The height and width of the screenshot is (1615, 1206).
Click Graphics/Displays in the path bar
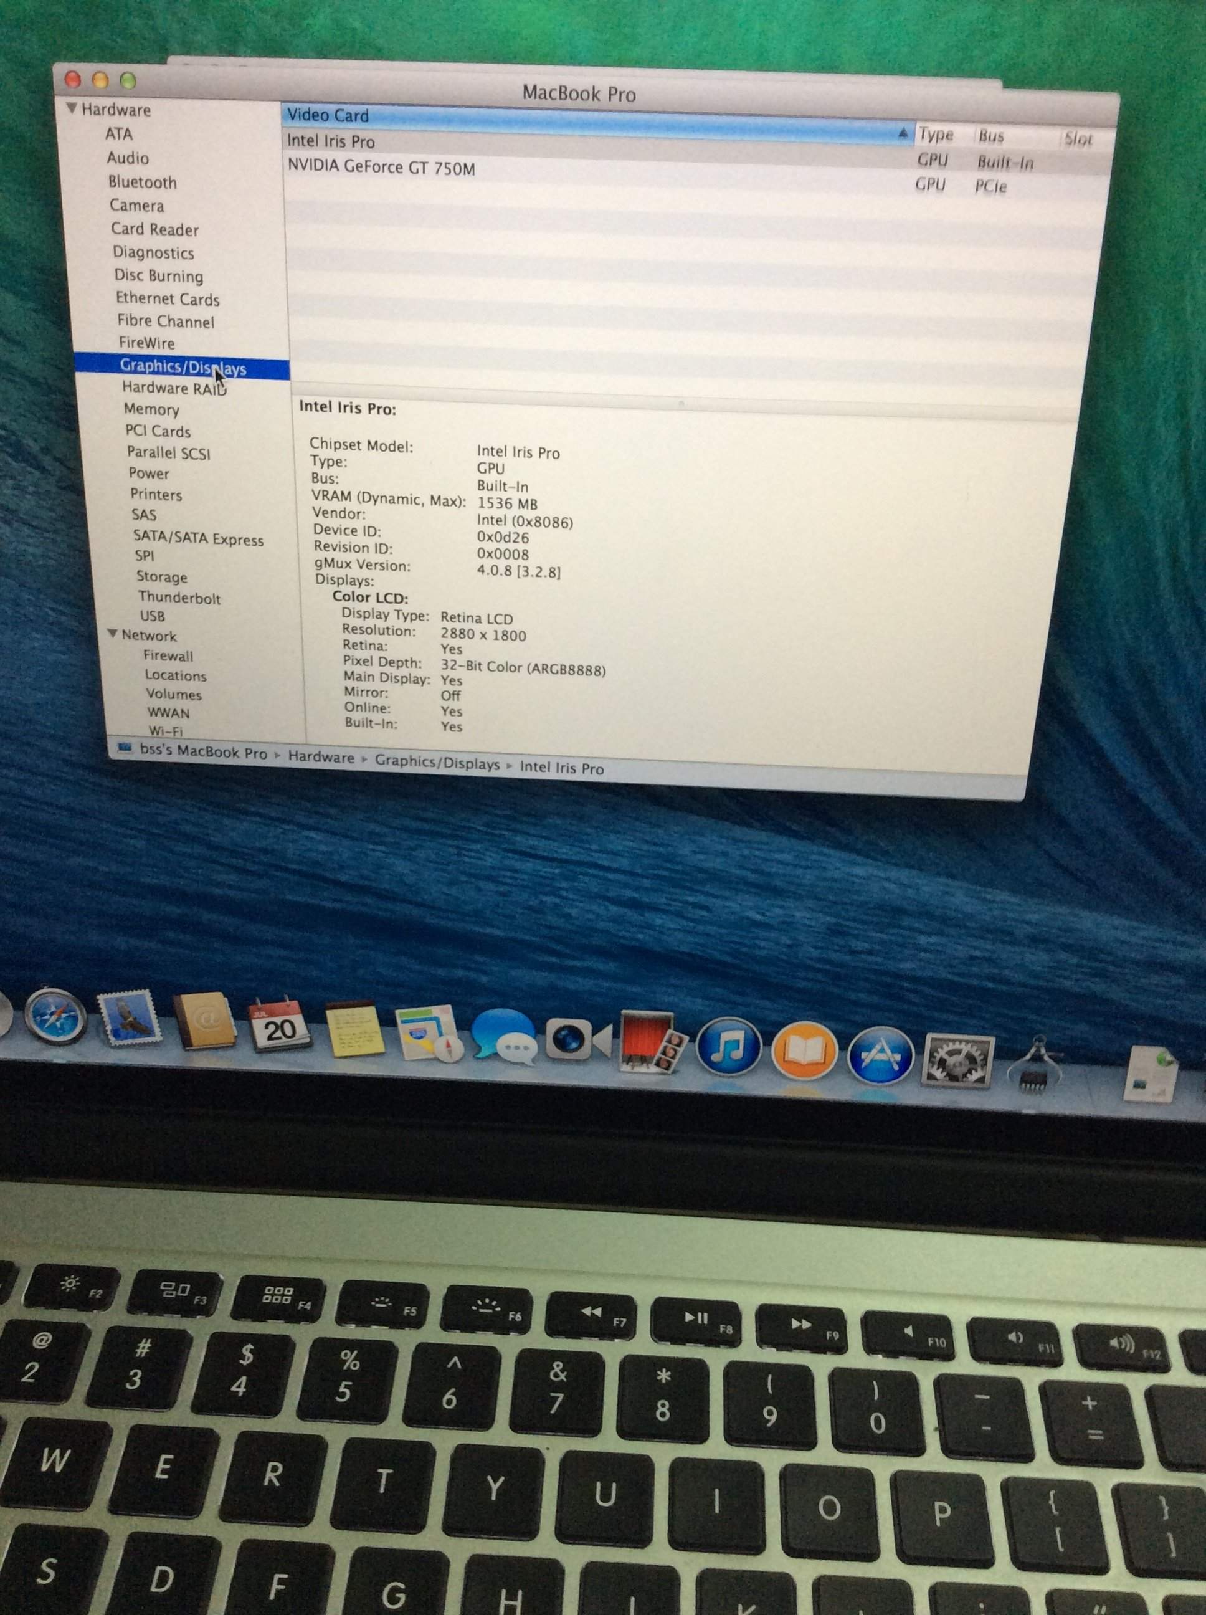tap(437, 762)
